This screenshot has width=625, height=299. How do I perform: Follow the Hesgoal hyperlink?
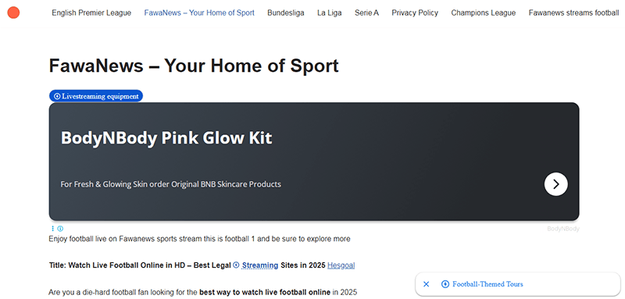[341, 265]
